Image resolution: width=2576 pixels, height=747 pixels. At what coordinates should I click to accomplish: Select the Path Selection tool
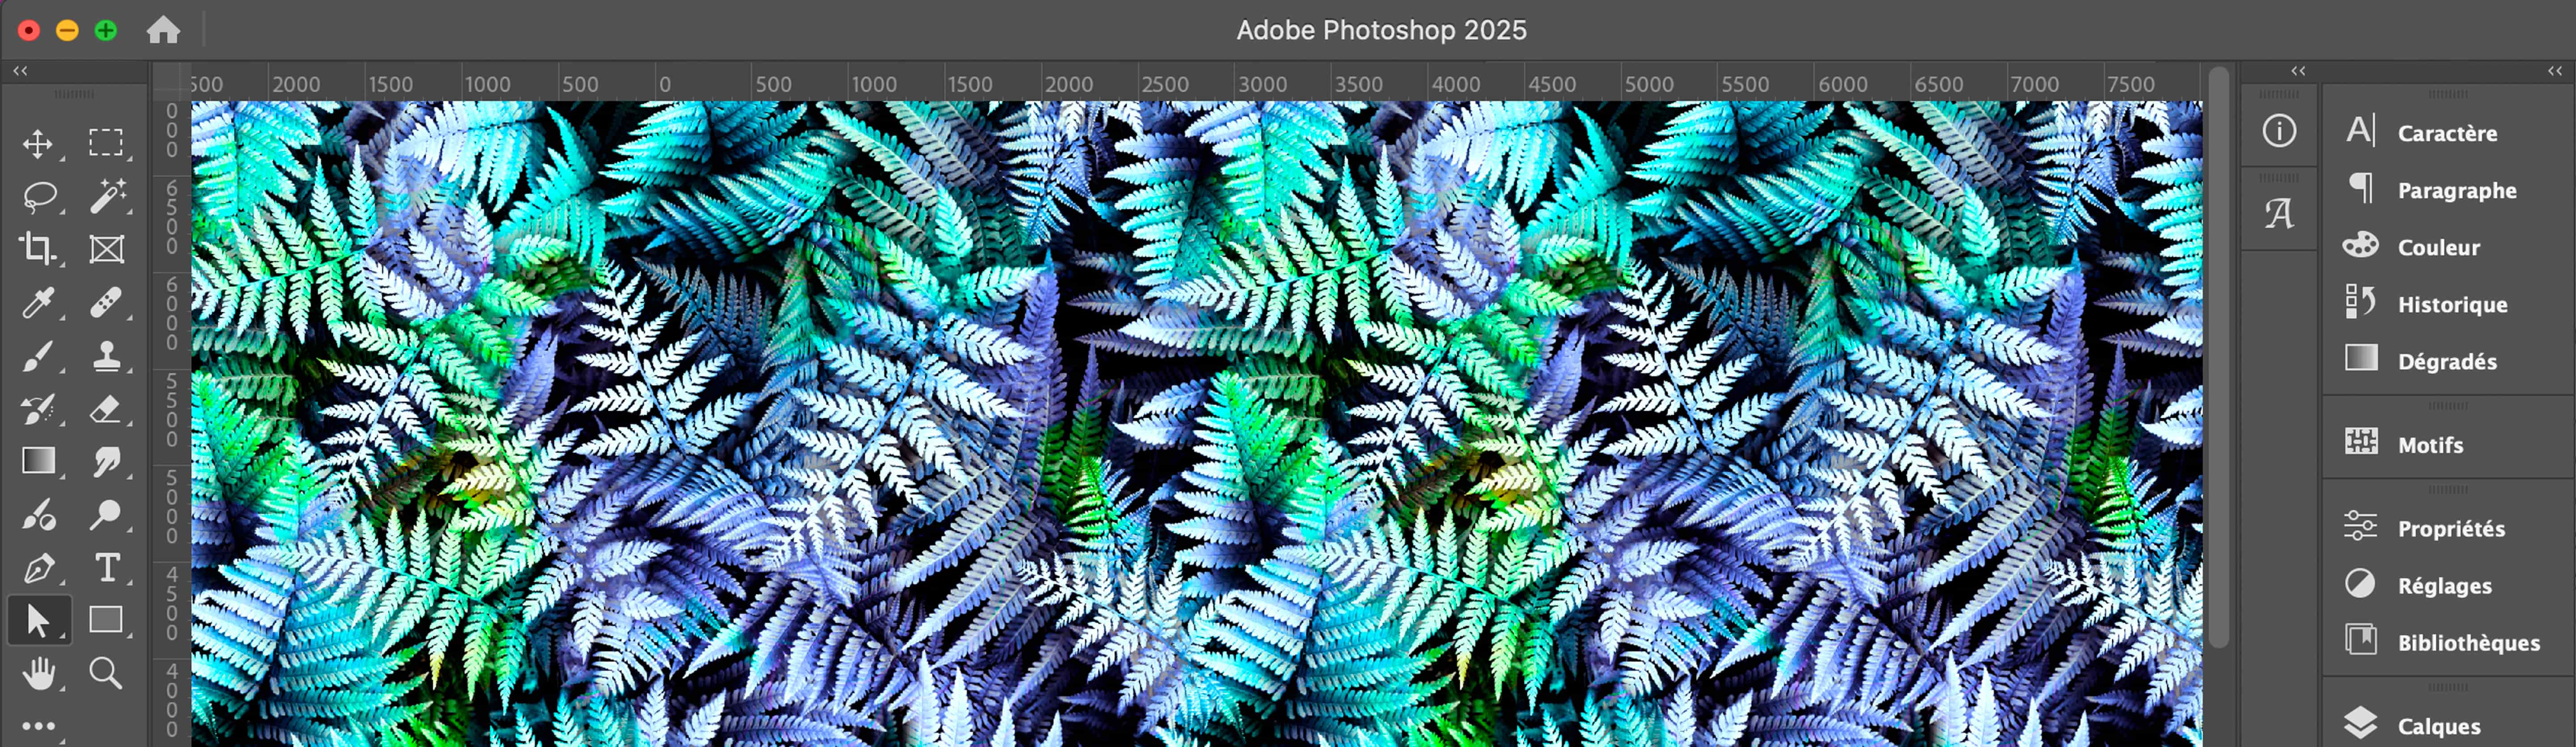pyautogui.click(x=38, y=621)
